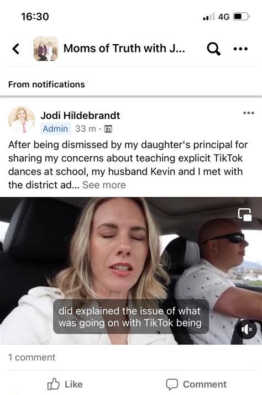Open Jodi Hildebrandt's profile picture

pyautogui.click(x=22, y=120)
